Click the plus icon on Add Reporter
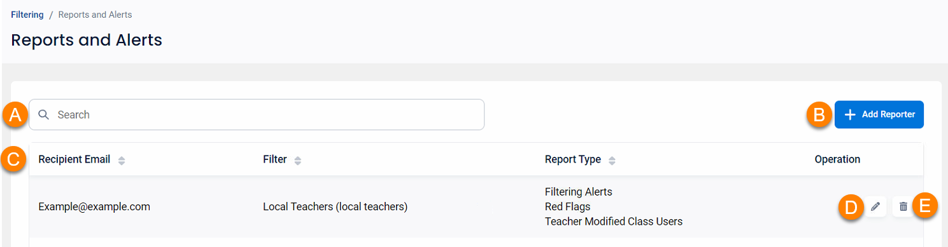Screen dimensions: 948x247 click(x=850, y=115)
